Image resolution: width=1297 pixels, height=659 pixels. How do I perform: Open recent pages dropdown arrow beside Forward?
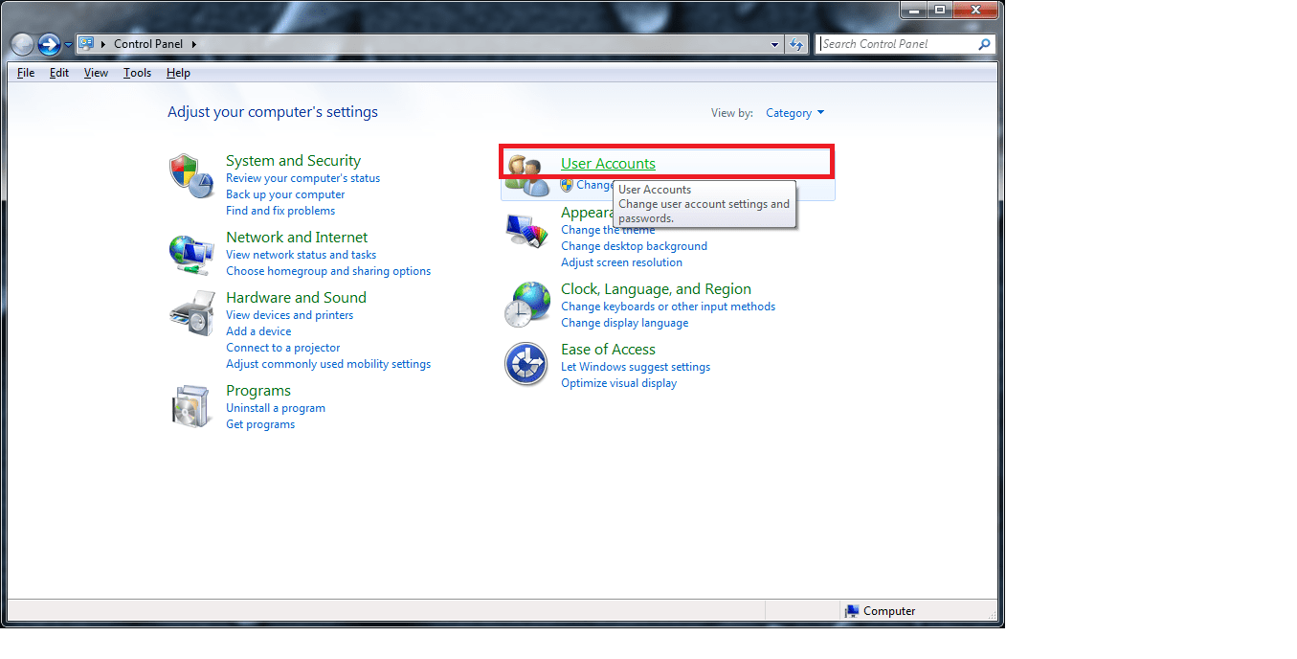tap(68, 45)
